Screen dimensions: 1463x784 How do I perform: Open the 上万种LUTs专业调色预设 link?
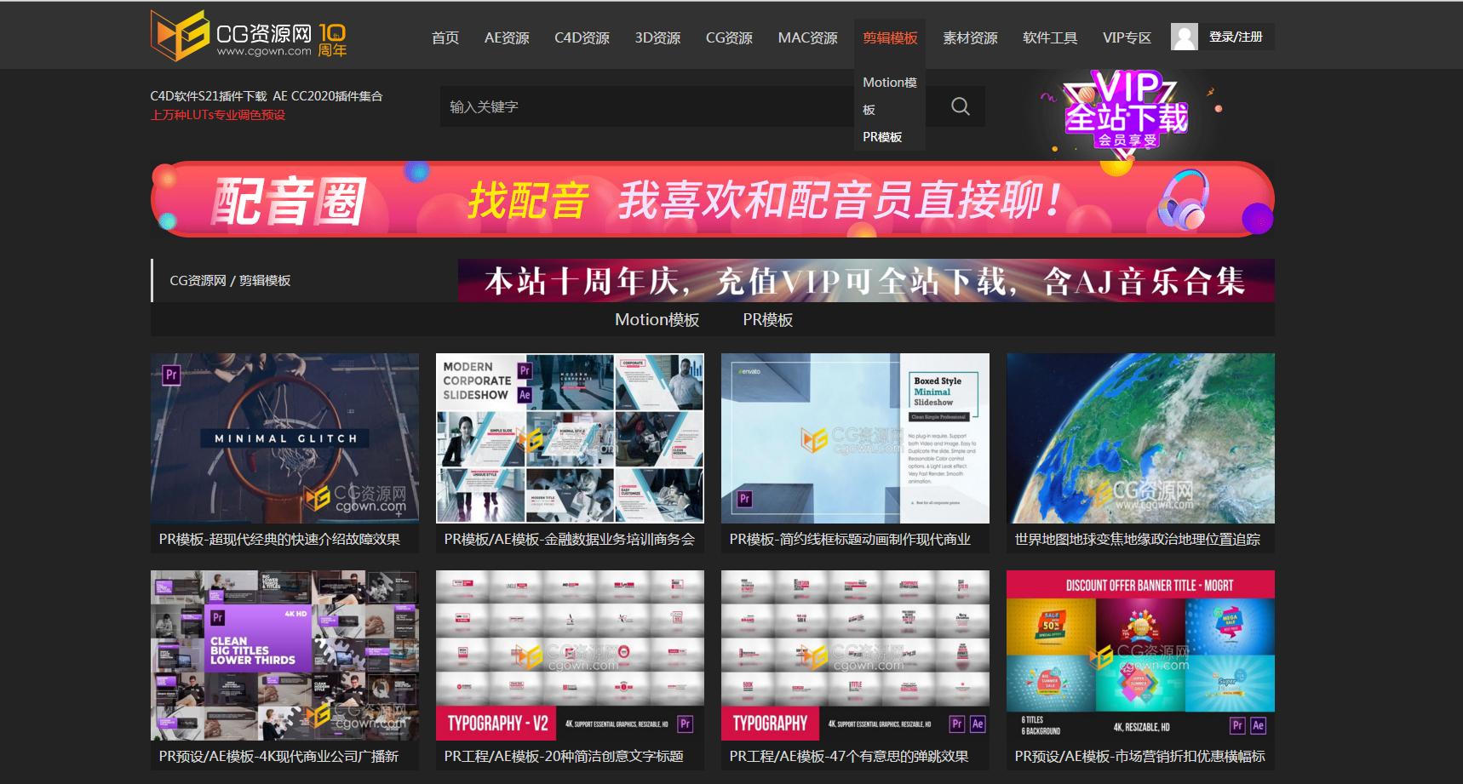218,114
